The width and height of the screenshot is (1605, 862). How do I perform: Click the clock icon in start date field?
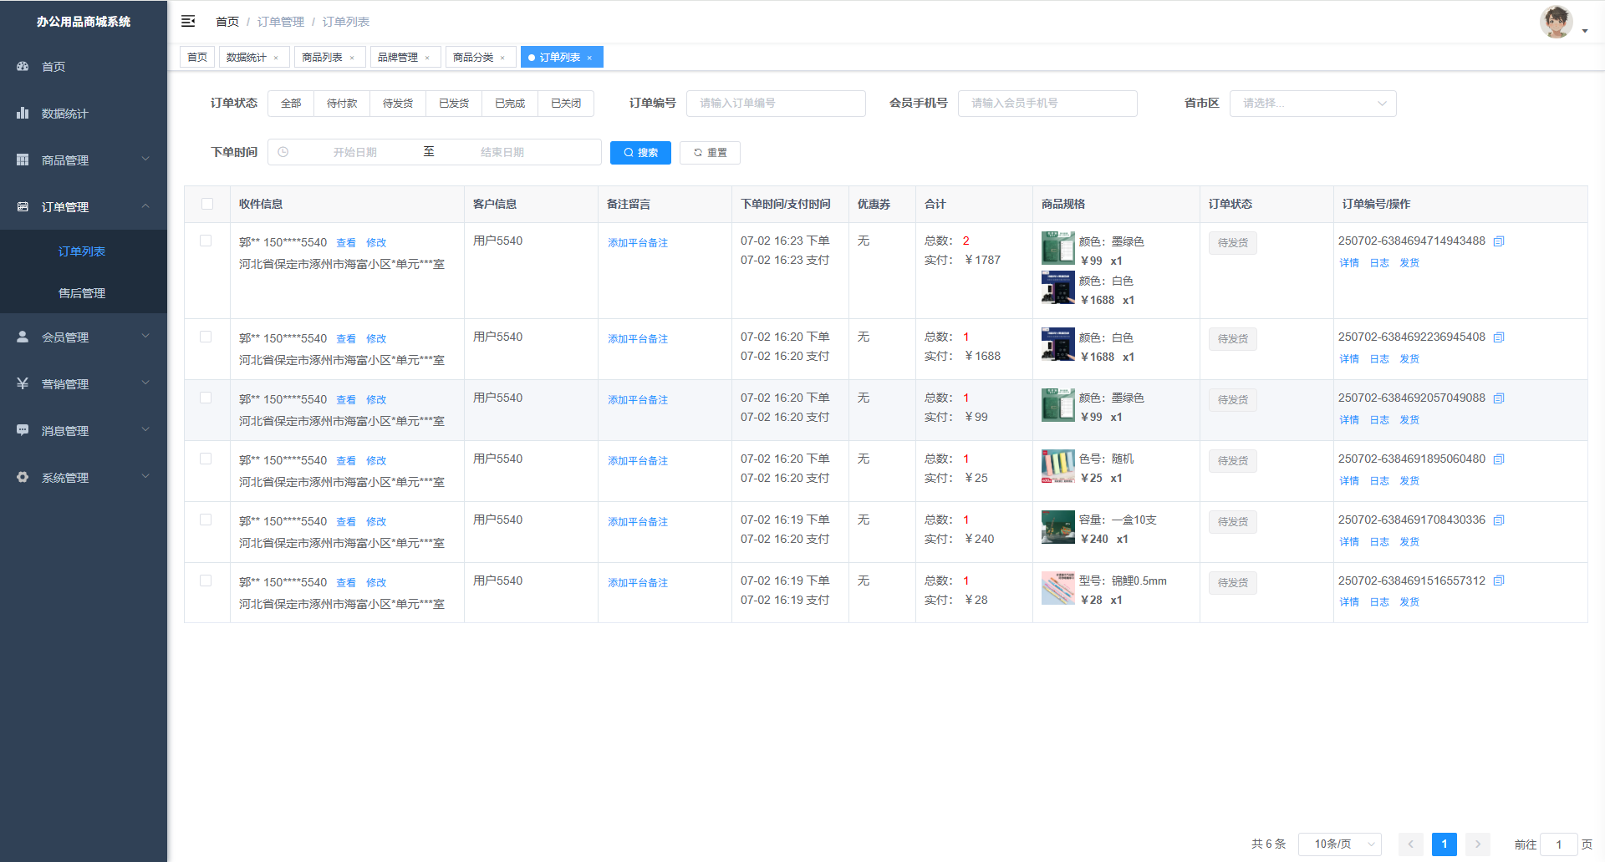point(283,152)
